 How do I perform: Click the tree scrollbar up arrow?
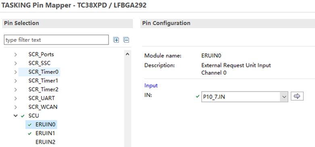coord(127,54)
